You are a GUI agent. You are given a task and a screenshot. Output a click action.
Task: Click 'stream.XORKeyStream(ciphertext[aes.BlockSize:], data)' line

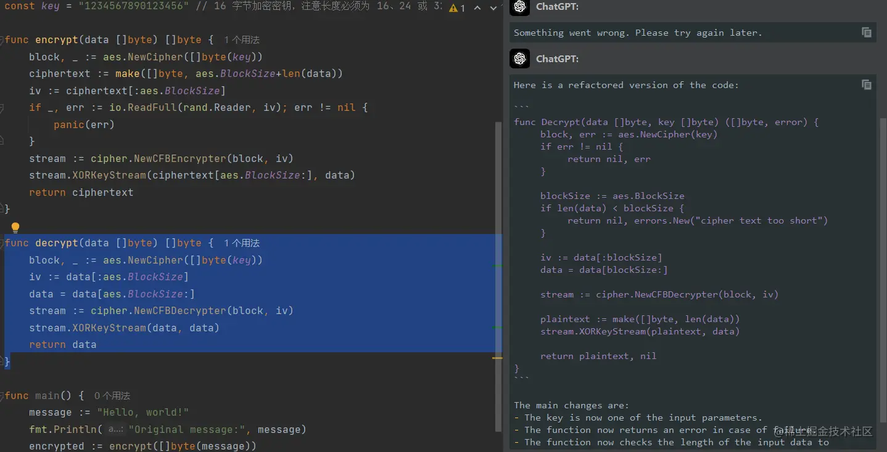192,176
